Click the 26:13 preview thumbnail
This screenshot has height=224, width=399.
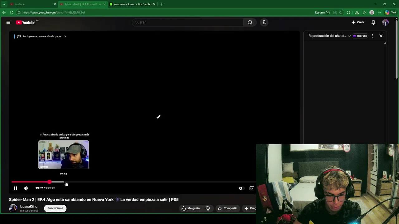click(64, 155)
